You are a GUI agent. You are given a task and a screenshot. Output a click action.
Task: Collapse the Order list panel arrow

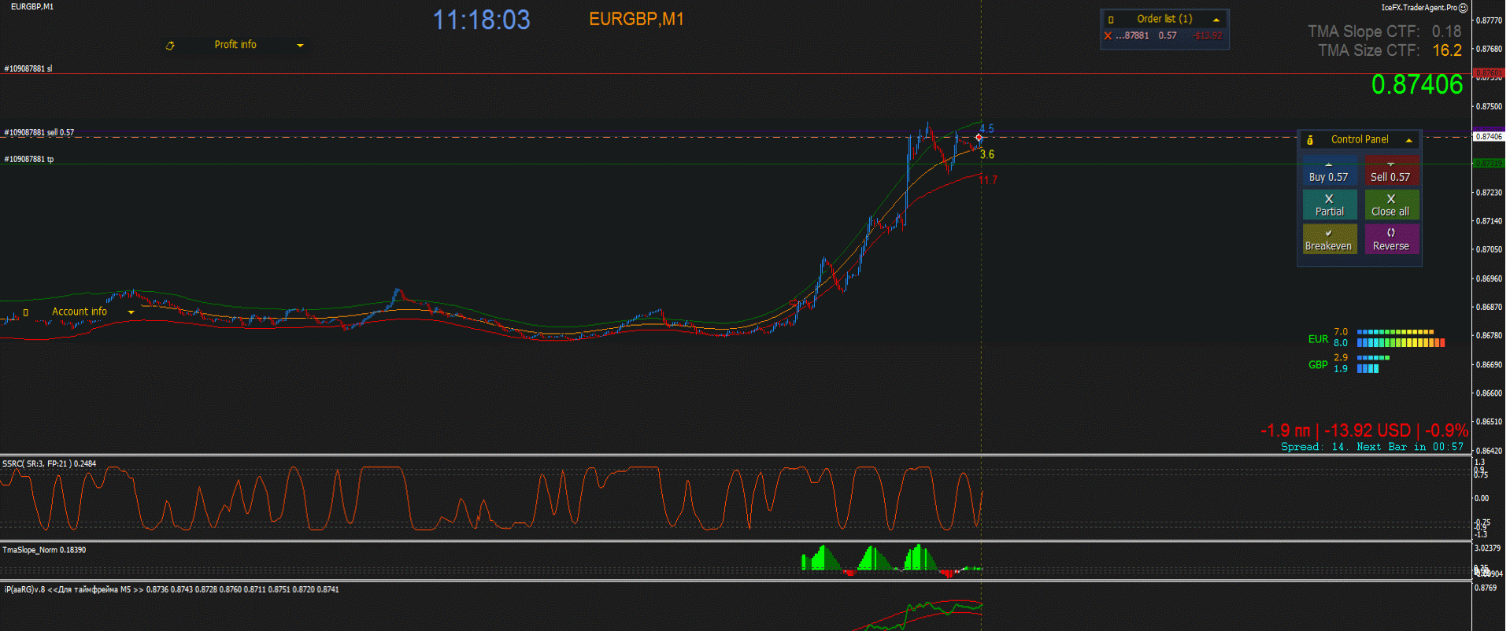point(1216,20)
